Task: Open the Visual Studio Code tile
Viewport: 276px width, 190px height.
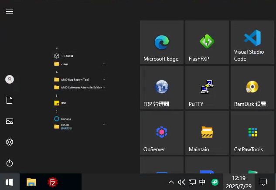Action: 252,42
